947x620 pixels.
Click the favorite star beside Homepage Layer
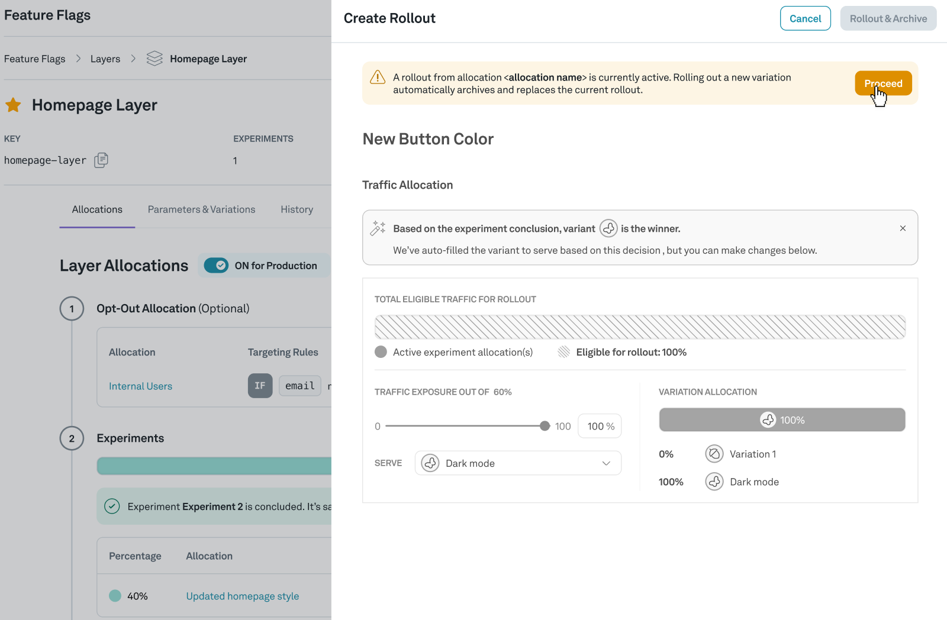(13, 105)
